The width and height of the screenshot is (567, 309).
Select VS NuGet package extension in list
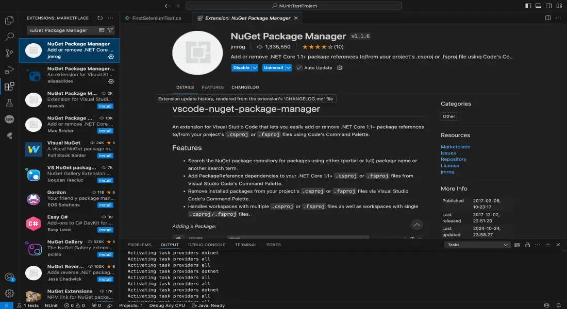point(69,174)
